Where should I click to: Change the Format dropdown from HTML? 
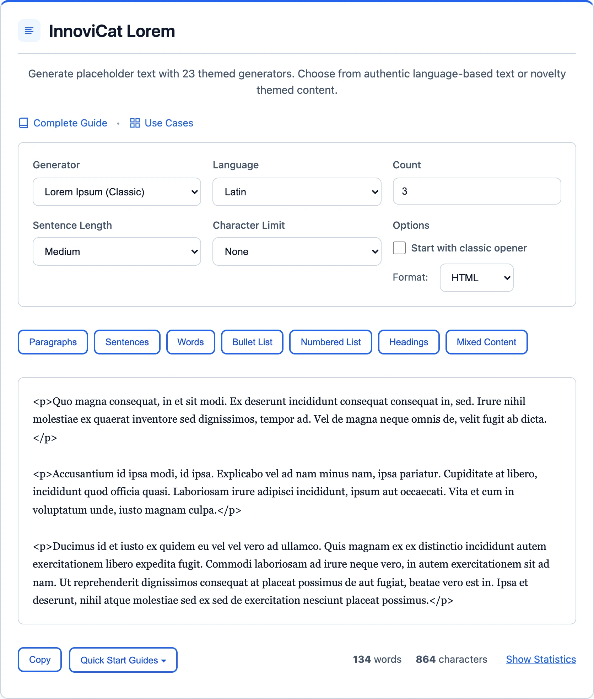tap(476, 278)
